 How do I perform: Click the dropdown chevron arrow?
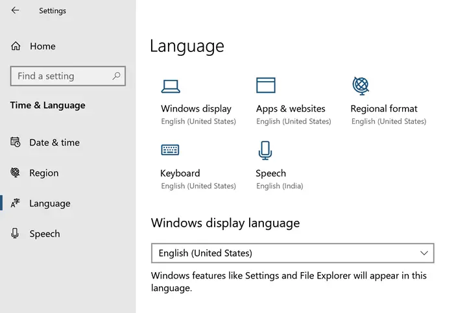point(424,253)
